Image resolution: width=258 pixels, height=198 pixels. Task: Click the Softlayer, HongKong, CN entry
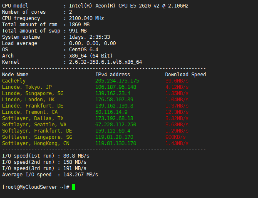coord(35,143)
